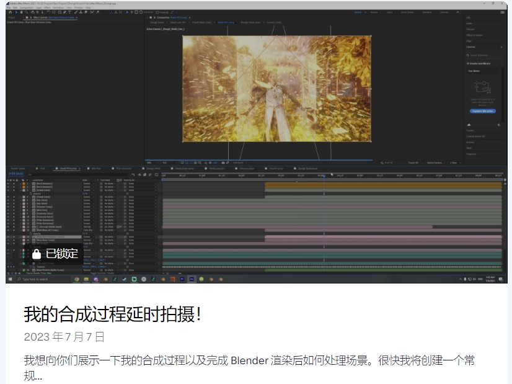Switch to the Mist Pass timeline tab
The height and width of the screenshot is (384, 512).
pos(96,169)
